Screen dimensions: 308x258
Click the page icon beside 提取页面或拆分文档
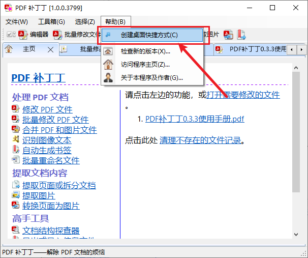tap(16, 184)
